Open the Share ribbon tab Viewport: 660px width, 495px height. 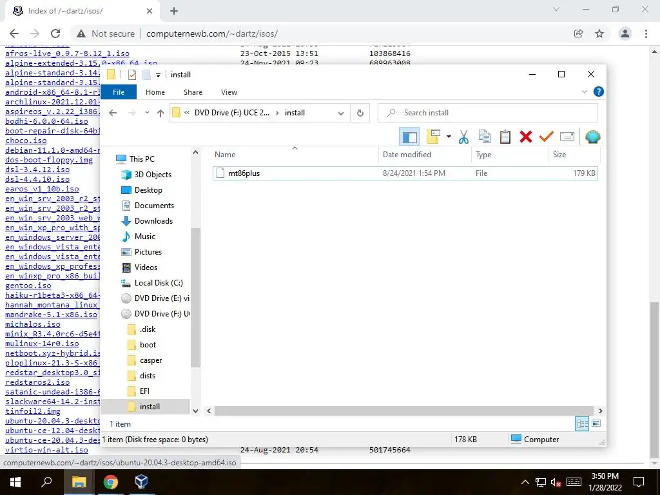pyautogui.click(x=193, y=92)
